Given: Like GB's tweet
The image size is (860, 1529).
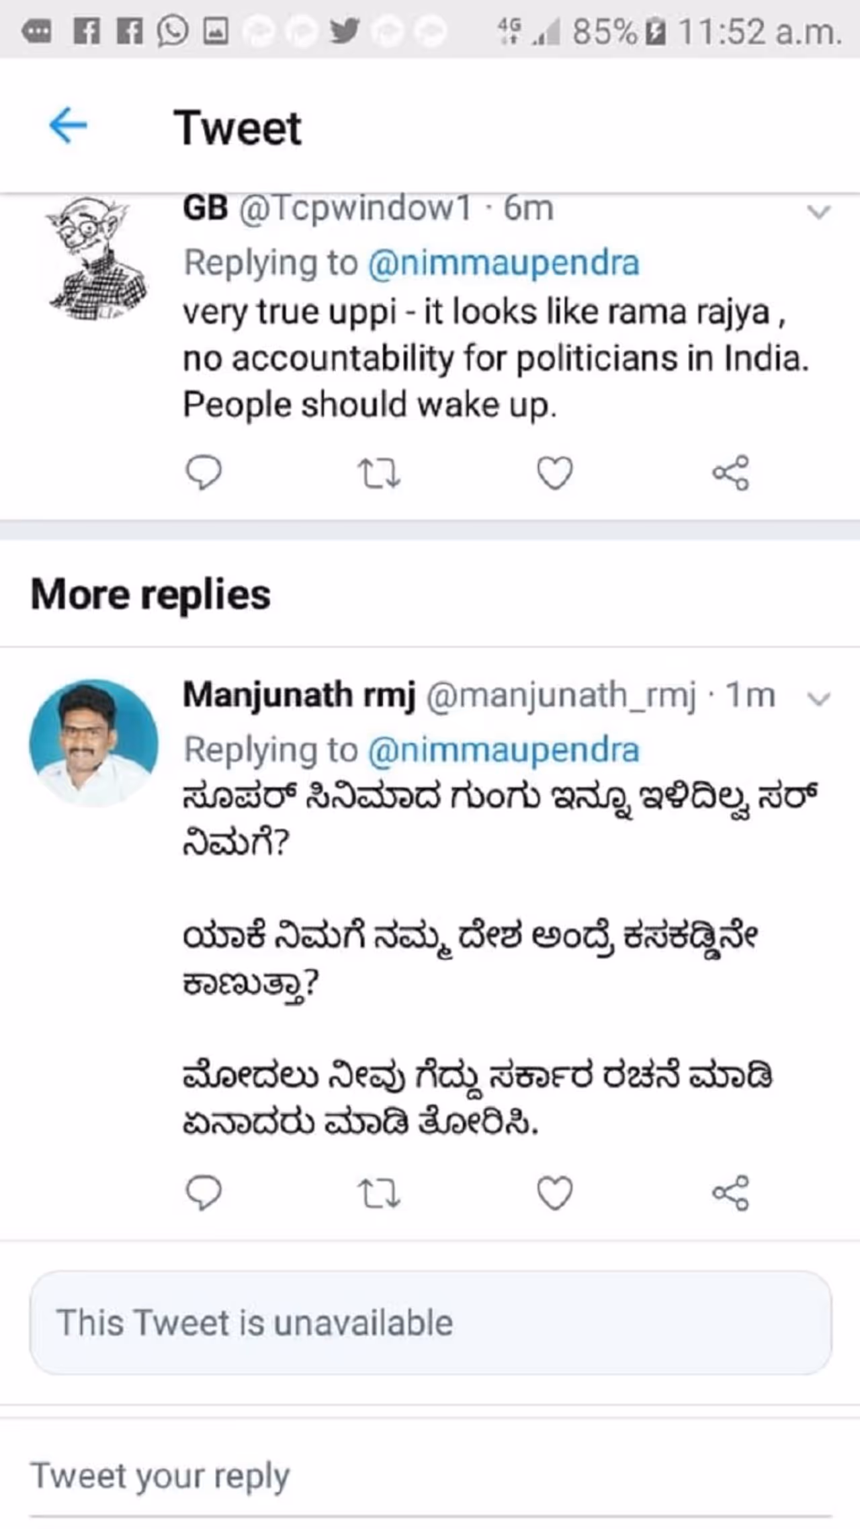Looking at the screenshot, I should tap(555, 473).
